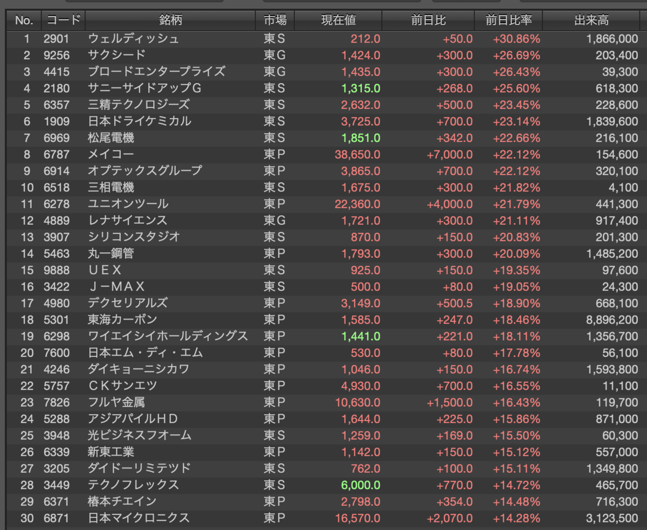Click the 22,360.0 current price cell
The width and height of the screenshot is (647, 530).
(x=357, y=204)
